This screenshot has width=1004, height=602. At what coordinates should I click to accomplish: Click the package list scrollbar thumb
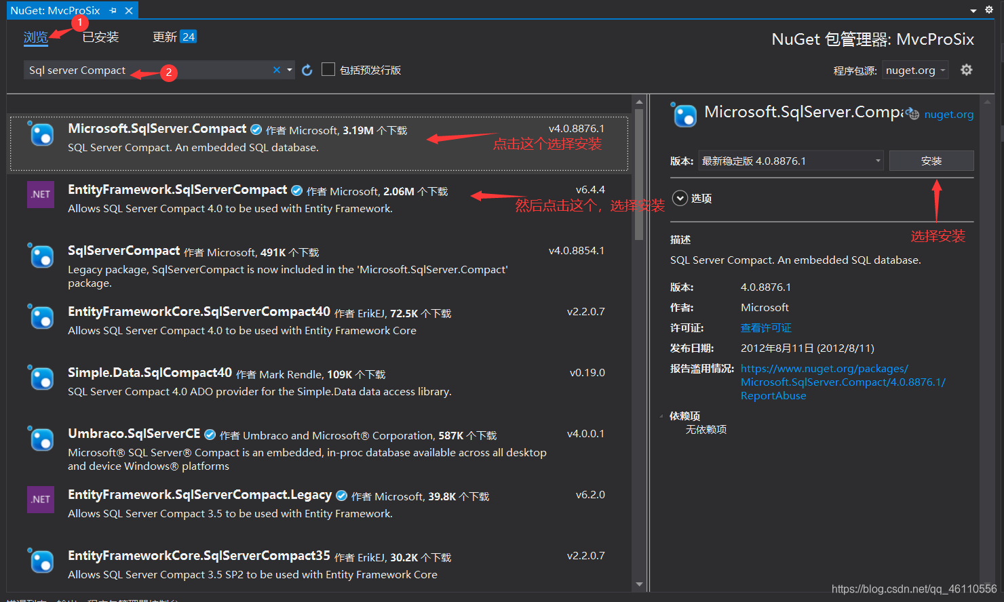point(639,174)
